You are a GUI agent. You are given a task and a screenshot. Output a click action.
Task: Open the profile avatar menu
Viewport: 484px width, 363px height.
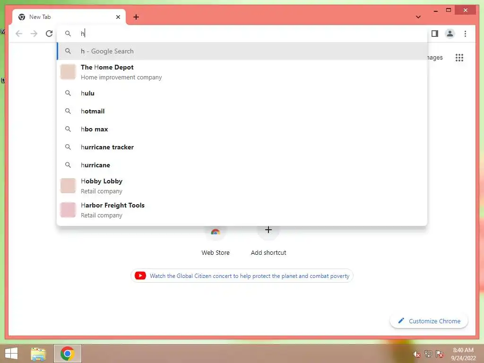click(x=450, y=34)
